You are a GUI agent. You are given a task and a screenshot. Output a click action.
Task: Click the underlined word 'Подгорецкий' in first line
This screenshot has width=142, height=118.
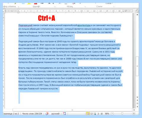[25, 25]
